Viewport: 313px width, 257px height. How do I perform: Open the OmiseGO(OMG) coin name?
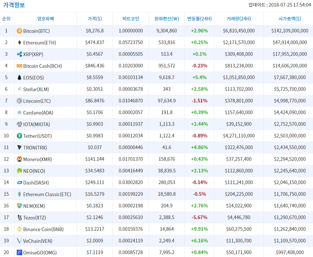tap(40, 253)
